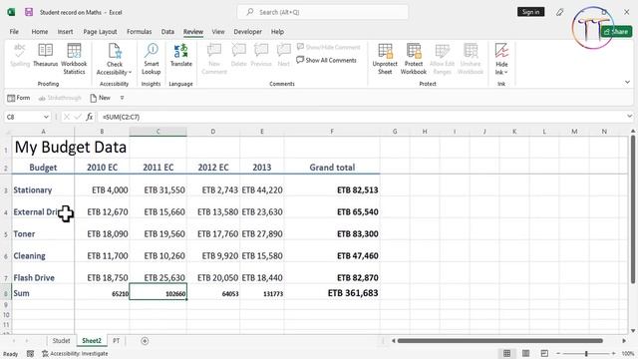Open Customize Quick Access Toolbar dropdown
The height and width of the screenshot is (359, 638).
tap(122, 98)
